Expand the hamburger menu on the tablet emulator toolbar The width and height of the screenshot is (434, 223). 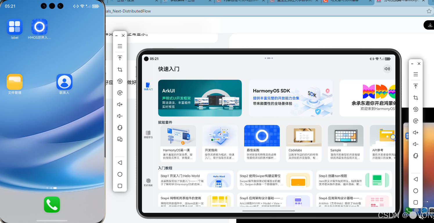415,74
